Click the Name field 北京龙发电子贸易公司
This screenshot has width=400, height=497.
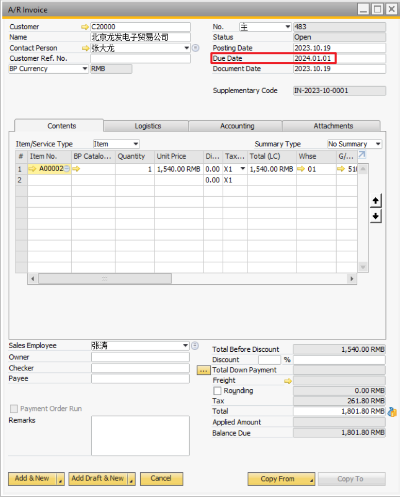coord(141,38)
